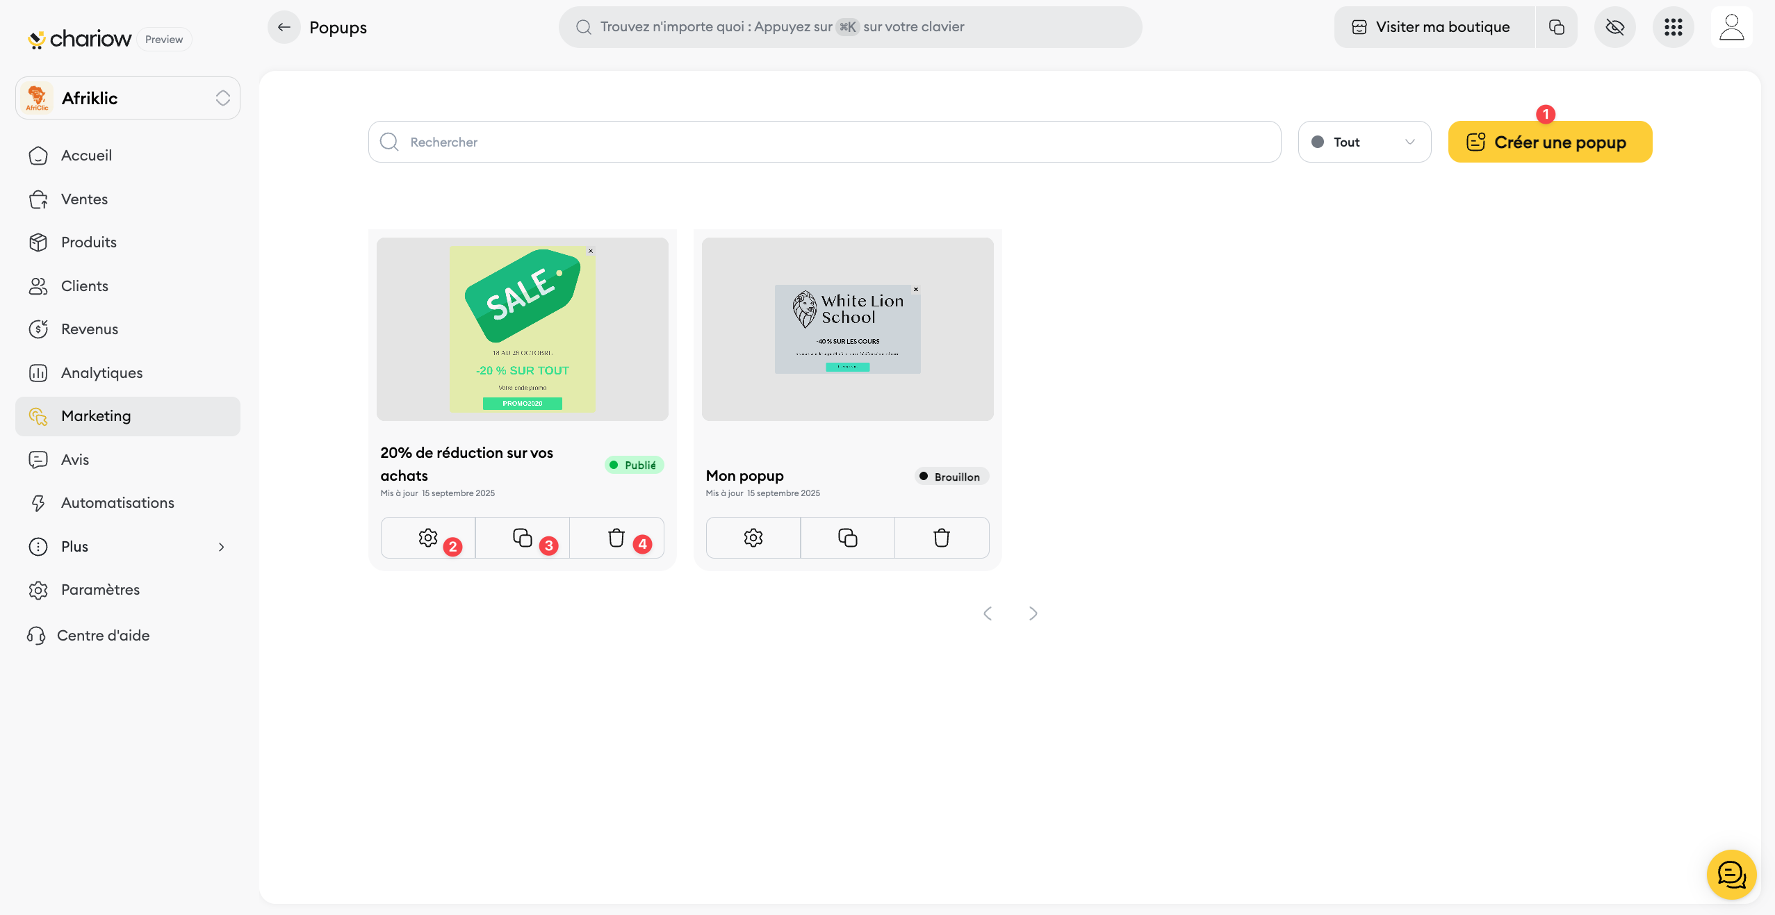
Task: Click the Créer une popup button
Action: click(1549, 142)
